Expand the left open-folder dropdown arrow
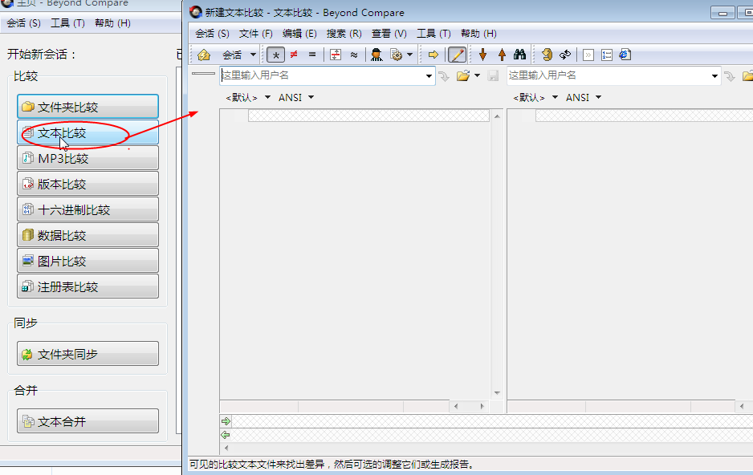The width and height of the screenshot is (753, 475). 477,75
